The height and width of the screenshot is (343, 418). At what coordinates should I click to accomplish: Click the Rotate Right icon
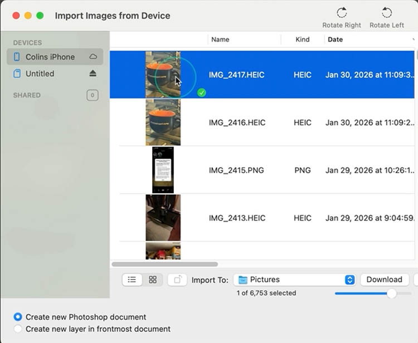pos(342,13)
